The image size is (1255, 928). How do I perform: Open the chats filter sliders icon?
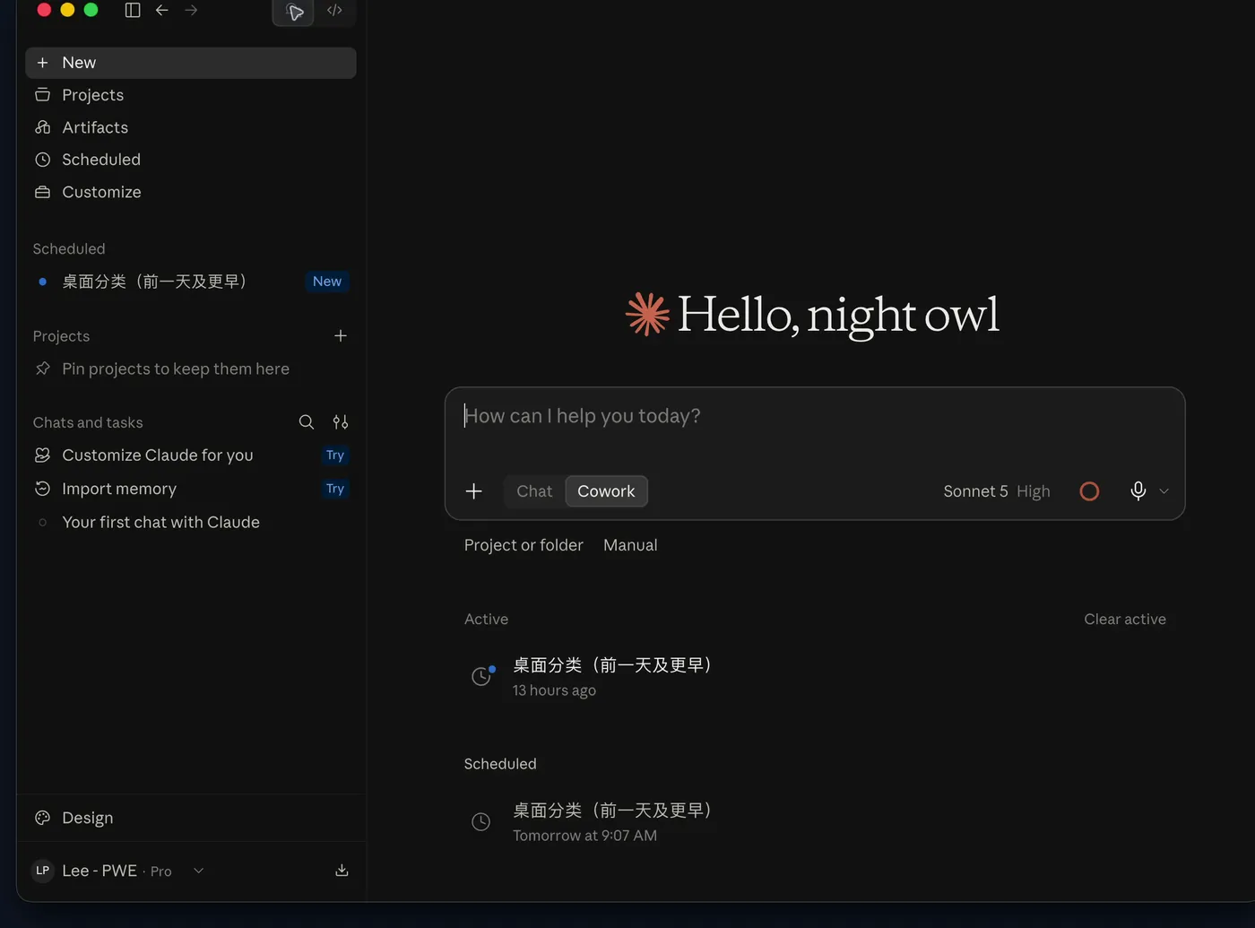pos(341,422)
